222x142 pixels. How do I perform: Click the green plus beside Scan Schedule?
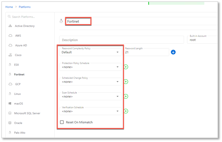coord(126,96)
